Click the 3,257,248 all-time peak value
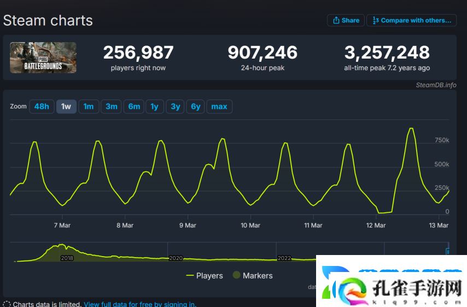 point(387,53)
